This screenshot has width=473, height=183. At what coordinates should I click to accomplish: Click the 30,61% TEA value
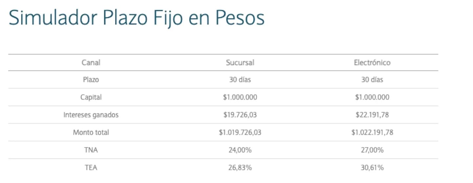pyautogui.click(x=372, y=168)
